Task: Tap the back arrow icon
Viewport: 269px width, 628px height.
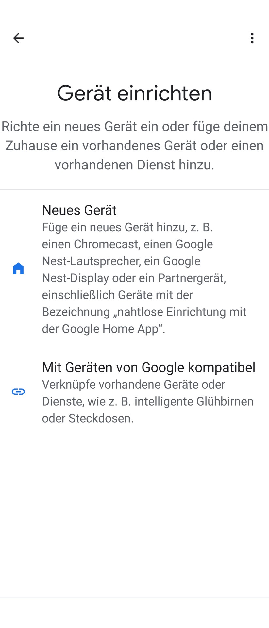Action: (x=18, y=38)
